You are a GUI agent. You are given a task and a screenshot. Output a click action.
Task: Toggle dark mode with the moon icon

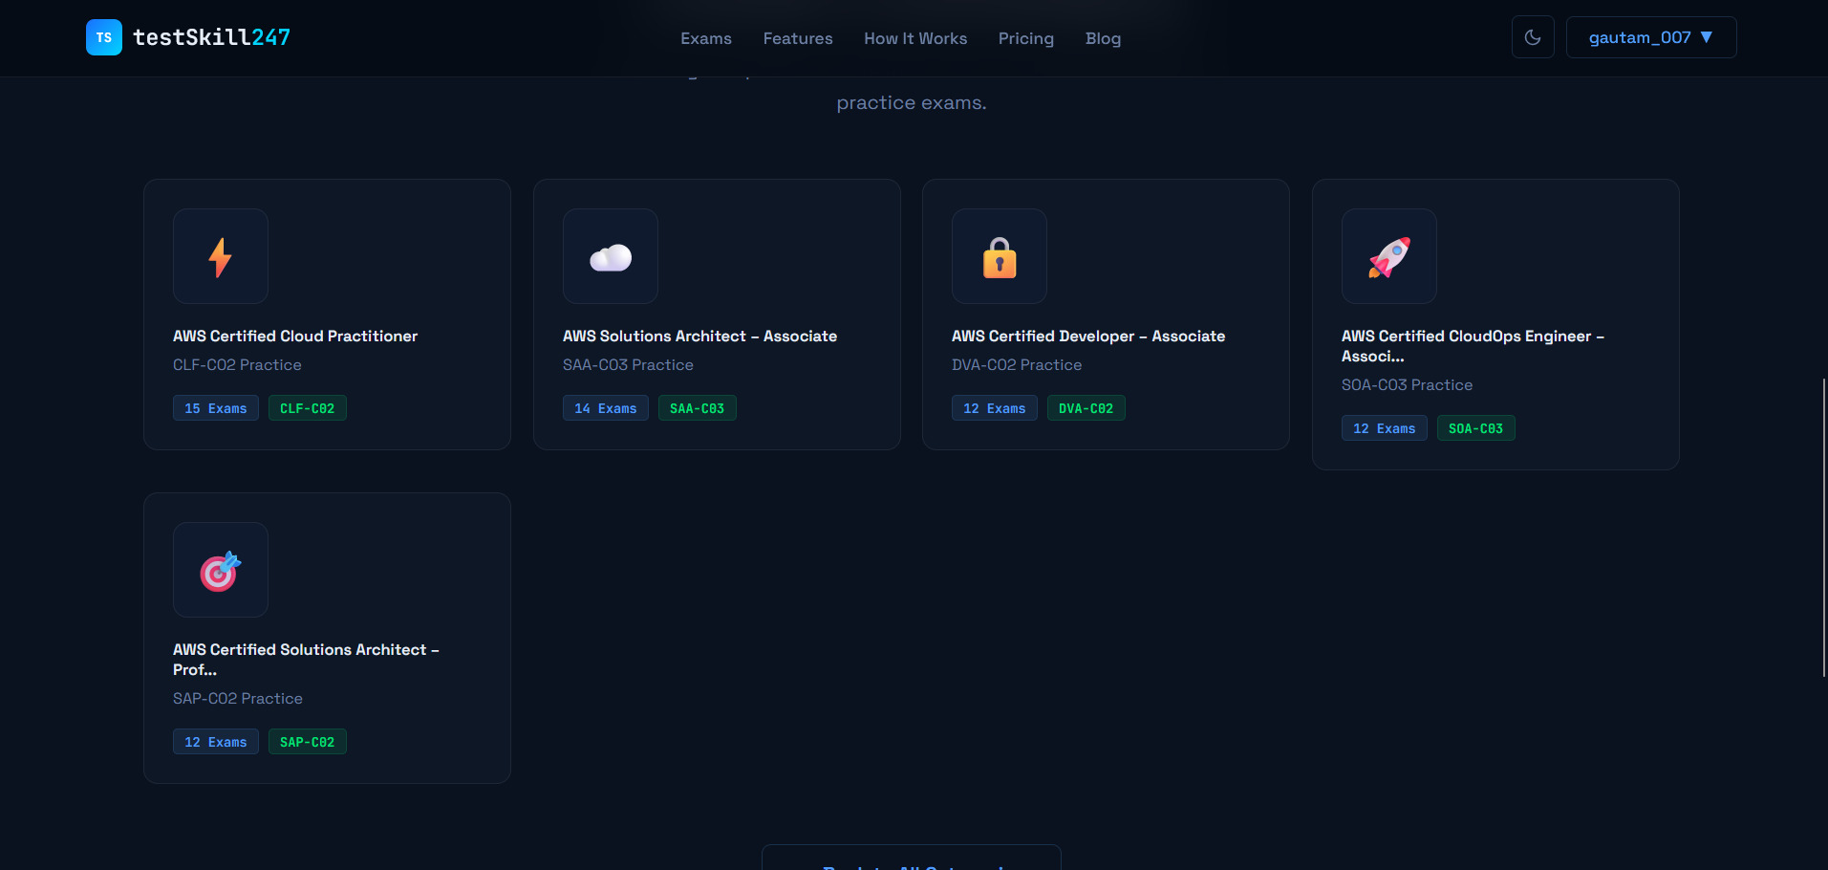1532,36
